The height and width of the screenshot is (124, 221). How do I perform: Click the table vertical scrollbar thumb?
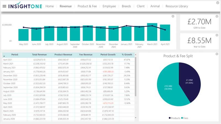coord(136,76)
